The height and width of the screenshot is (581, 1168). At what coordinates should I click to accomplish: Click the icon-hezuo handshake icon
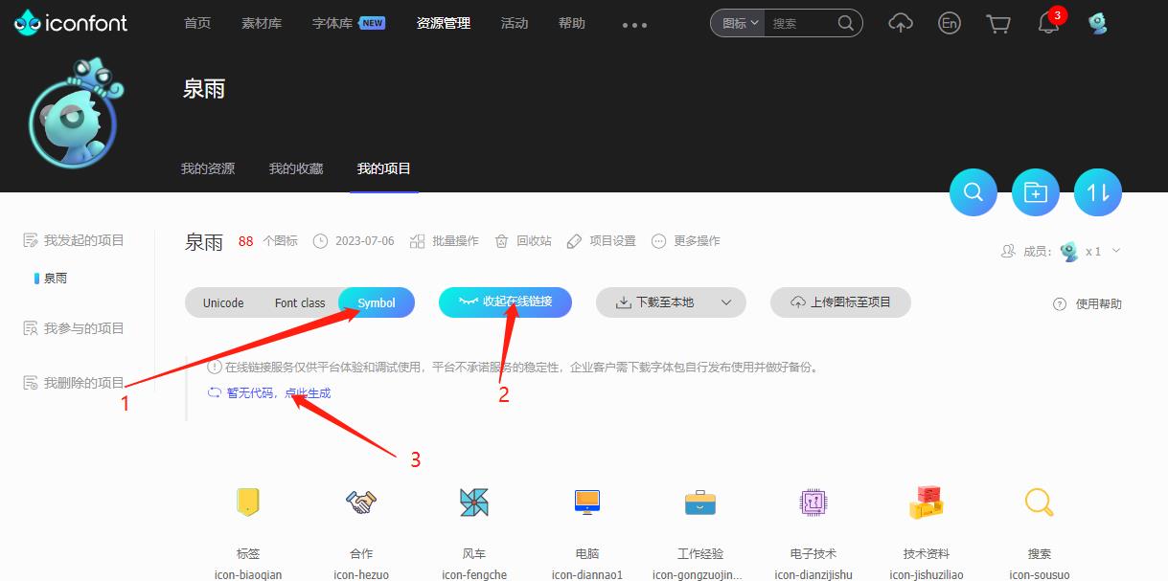[359, 502]
